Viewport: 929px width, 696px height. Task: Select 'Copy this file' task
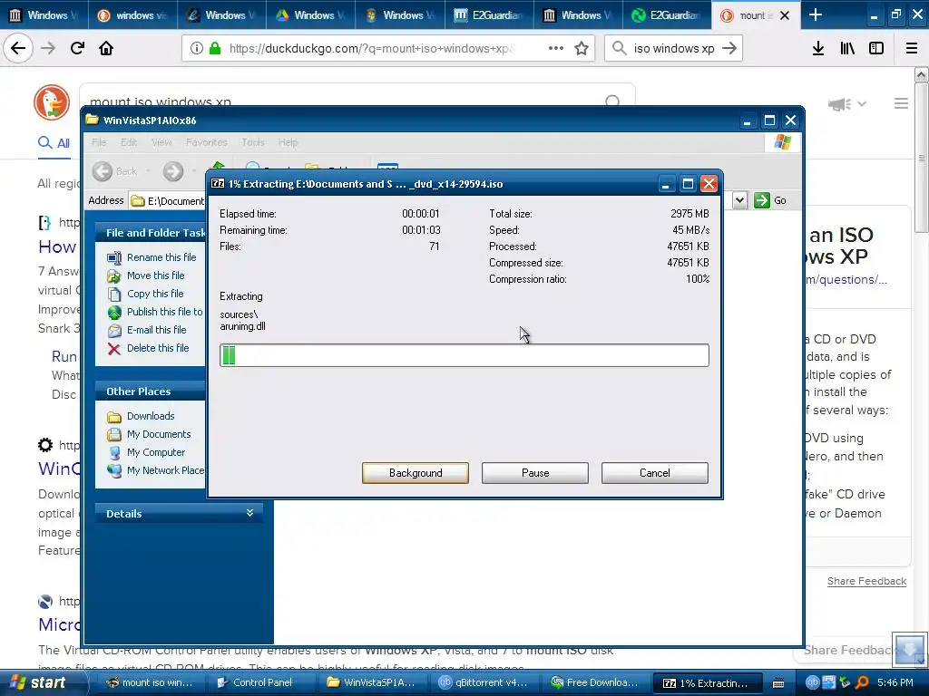pos(155,294)
